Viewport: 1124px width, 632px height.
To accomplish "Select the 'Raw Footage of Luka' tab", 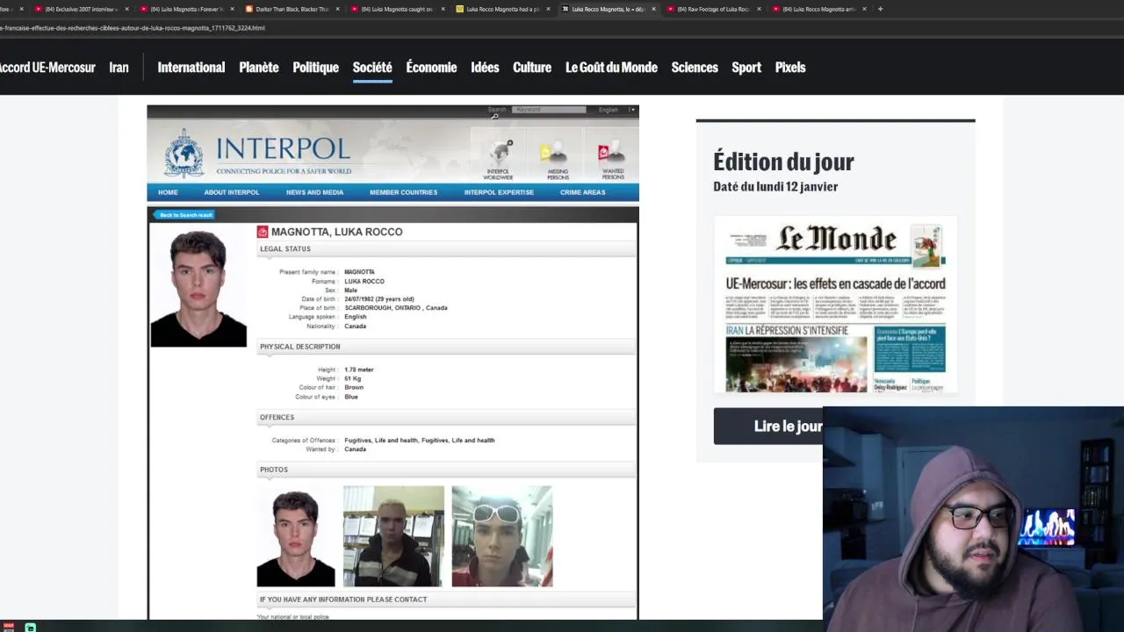I will [713, 9].
